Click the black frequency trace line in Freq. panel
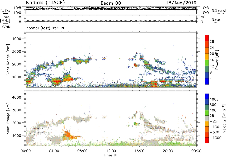 (x=111, y=21)
